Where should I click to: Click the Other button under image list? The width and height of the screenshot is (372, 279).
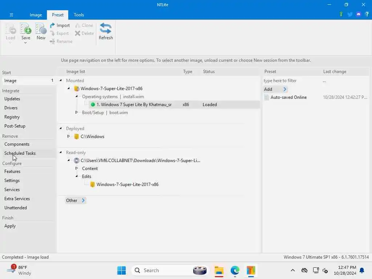coord(76,201)
